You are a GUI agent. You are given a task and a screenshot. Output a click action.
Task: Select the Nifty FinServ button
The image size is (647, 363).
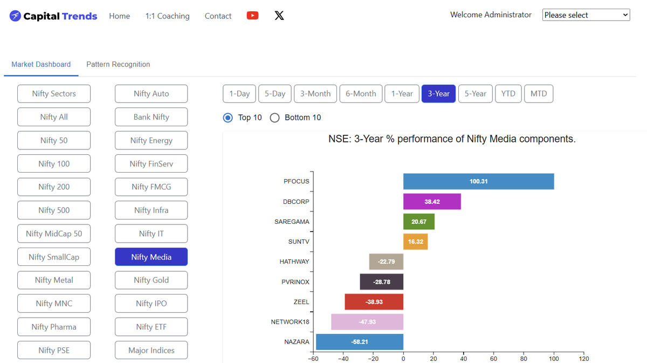(152, 163)
